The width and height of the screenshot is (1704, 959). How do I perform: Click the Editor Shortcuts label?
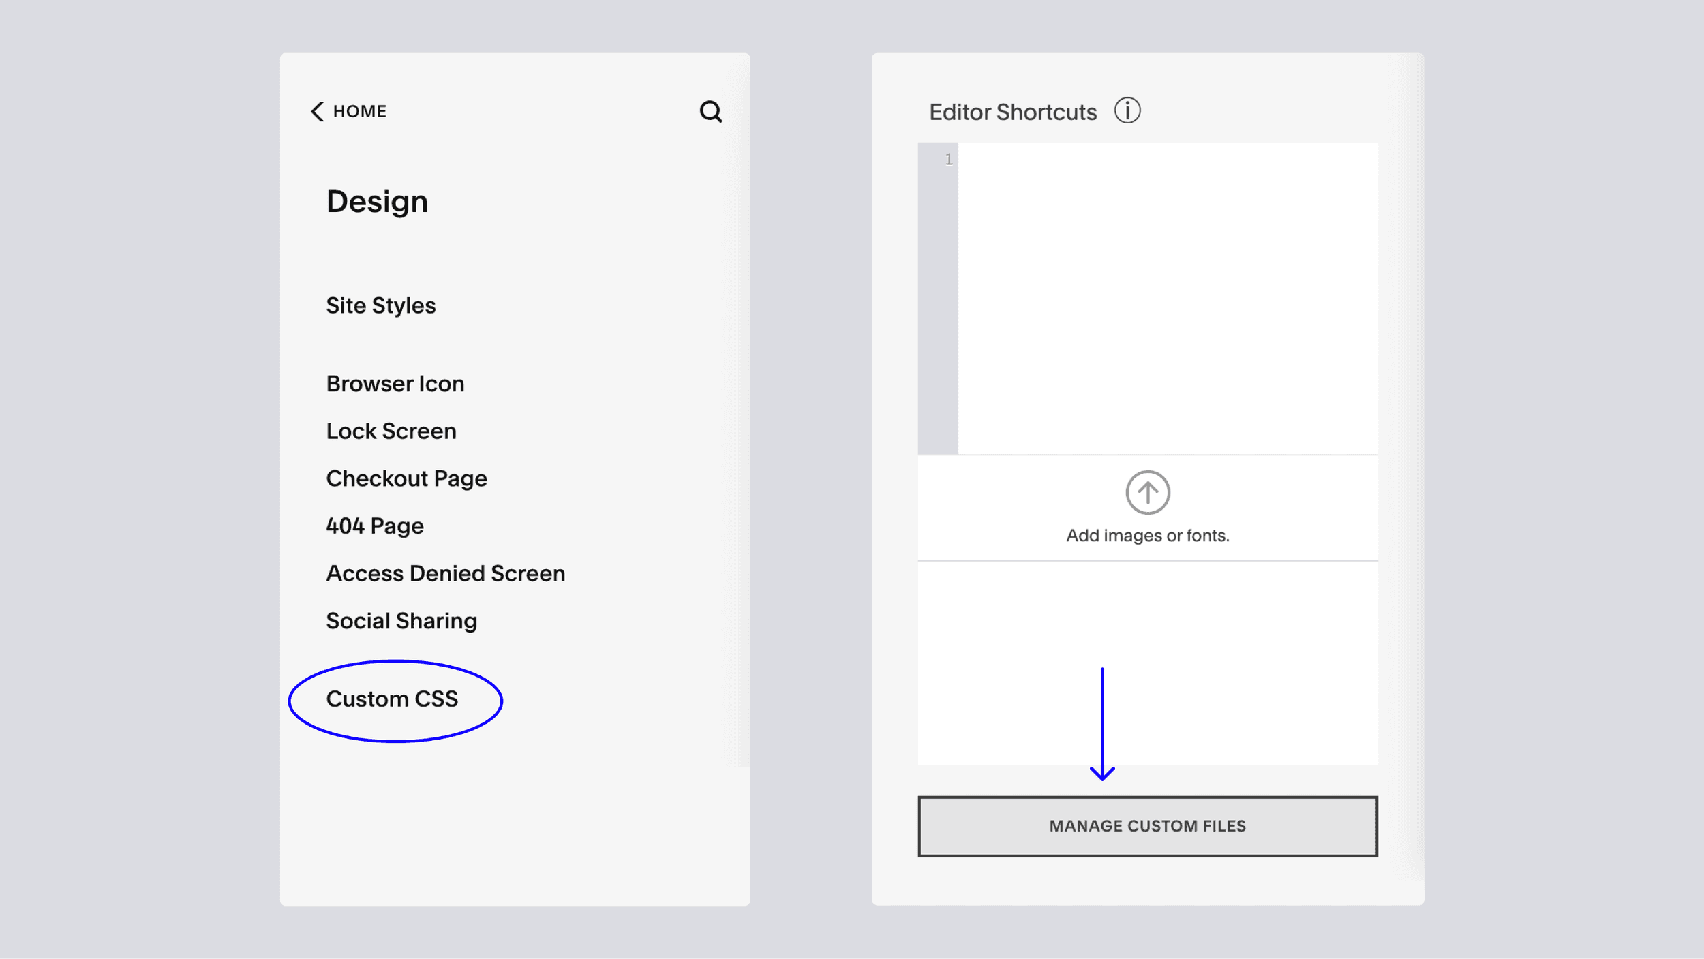point(1012,112)
